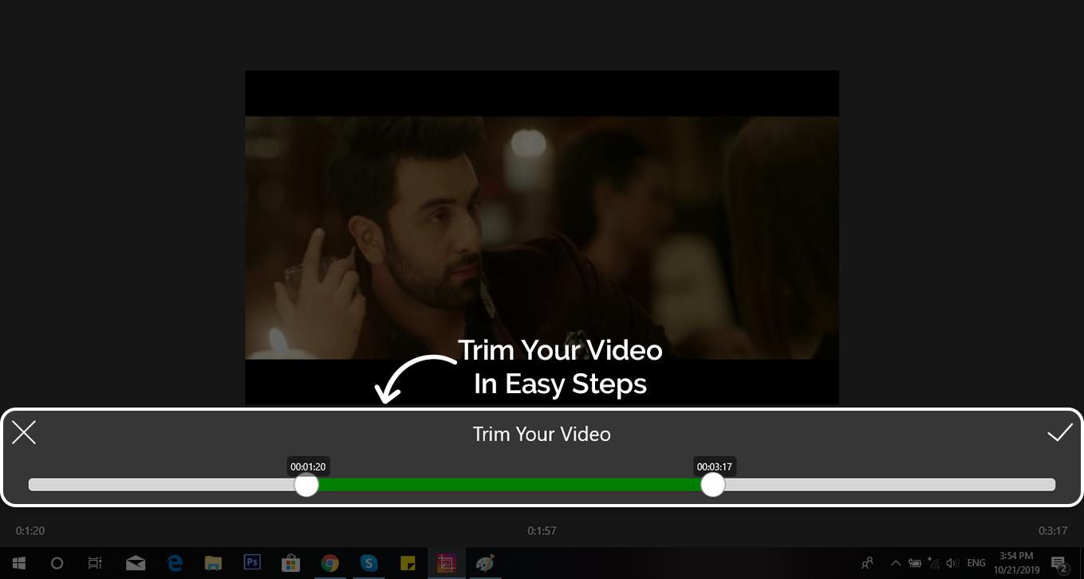The height and width of the screenshot is (579, 1084).
Task: Open the clock showing 3:54 PM
Action: pyautogui.click(x=1015, y=563)
